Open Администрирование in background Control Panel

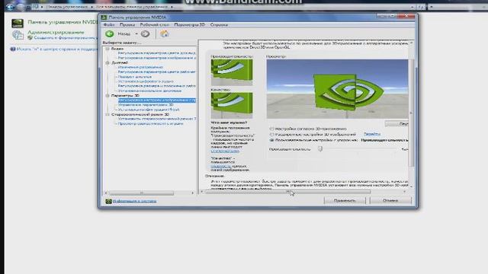click(56, 32)
